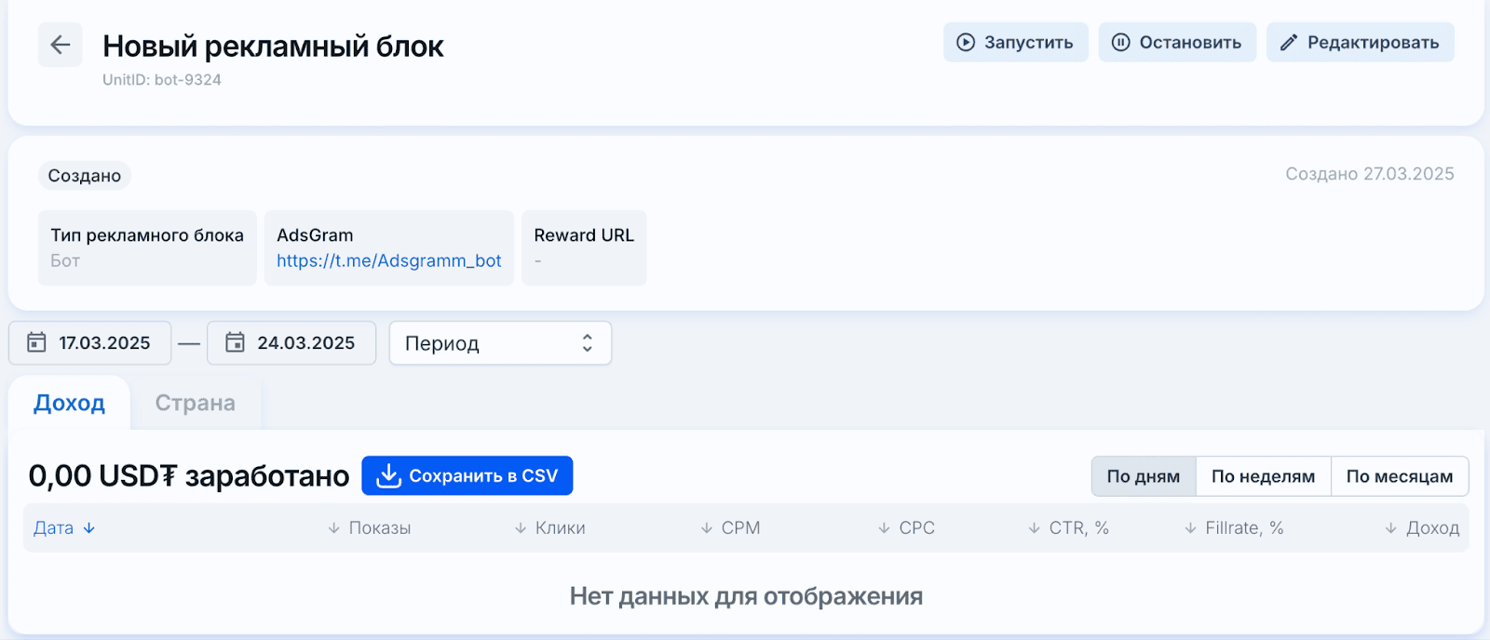Click the play icon in Запустить
This screenshot has height=640, width=1490.
pos(966,43)
